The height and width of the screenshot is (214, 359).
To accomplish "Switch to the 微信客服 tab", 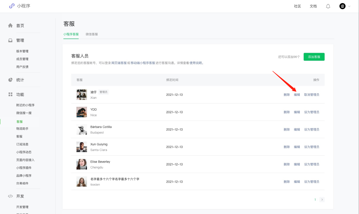I will click(92, 34).
